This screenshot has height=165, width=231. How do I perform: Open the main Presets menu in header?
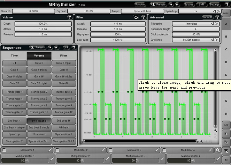click(x=159, y=5)
